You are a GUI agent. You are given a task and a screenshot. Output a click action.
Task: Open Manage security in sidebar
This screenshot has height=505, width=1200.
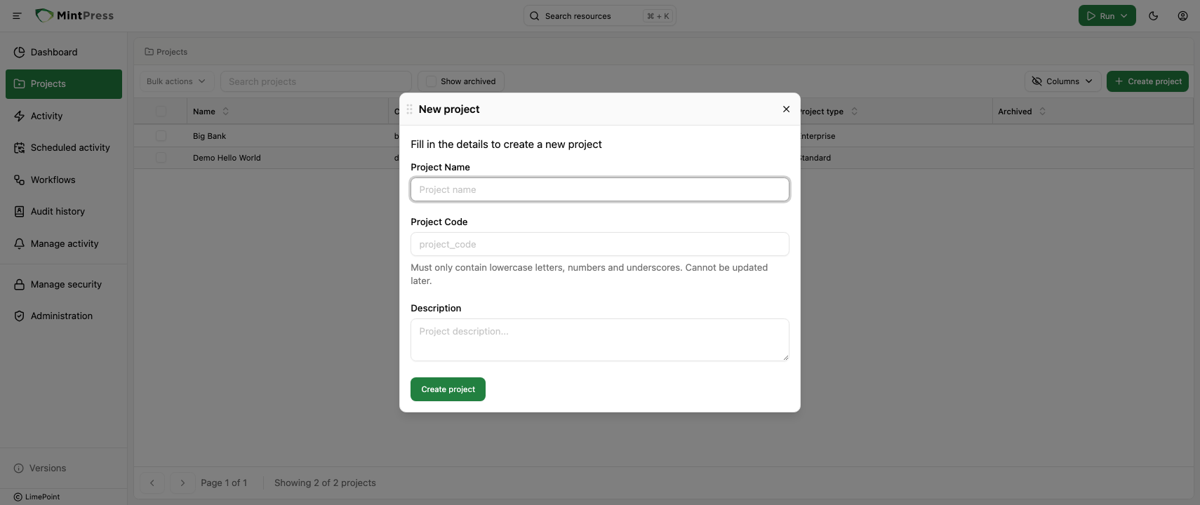64,285
